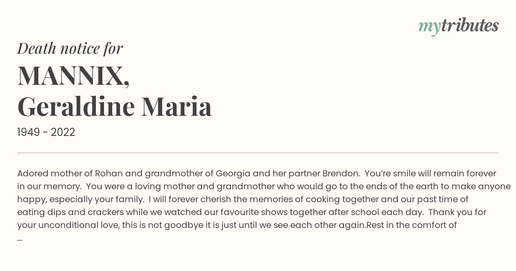Viewport: 516px width, 271px height.
Task: Click the word "Georgia" in notice
Action: 233,174
